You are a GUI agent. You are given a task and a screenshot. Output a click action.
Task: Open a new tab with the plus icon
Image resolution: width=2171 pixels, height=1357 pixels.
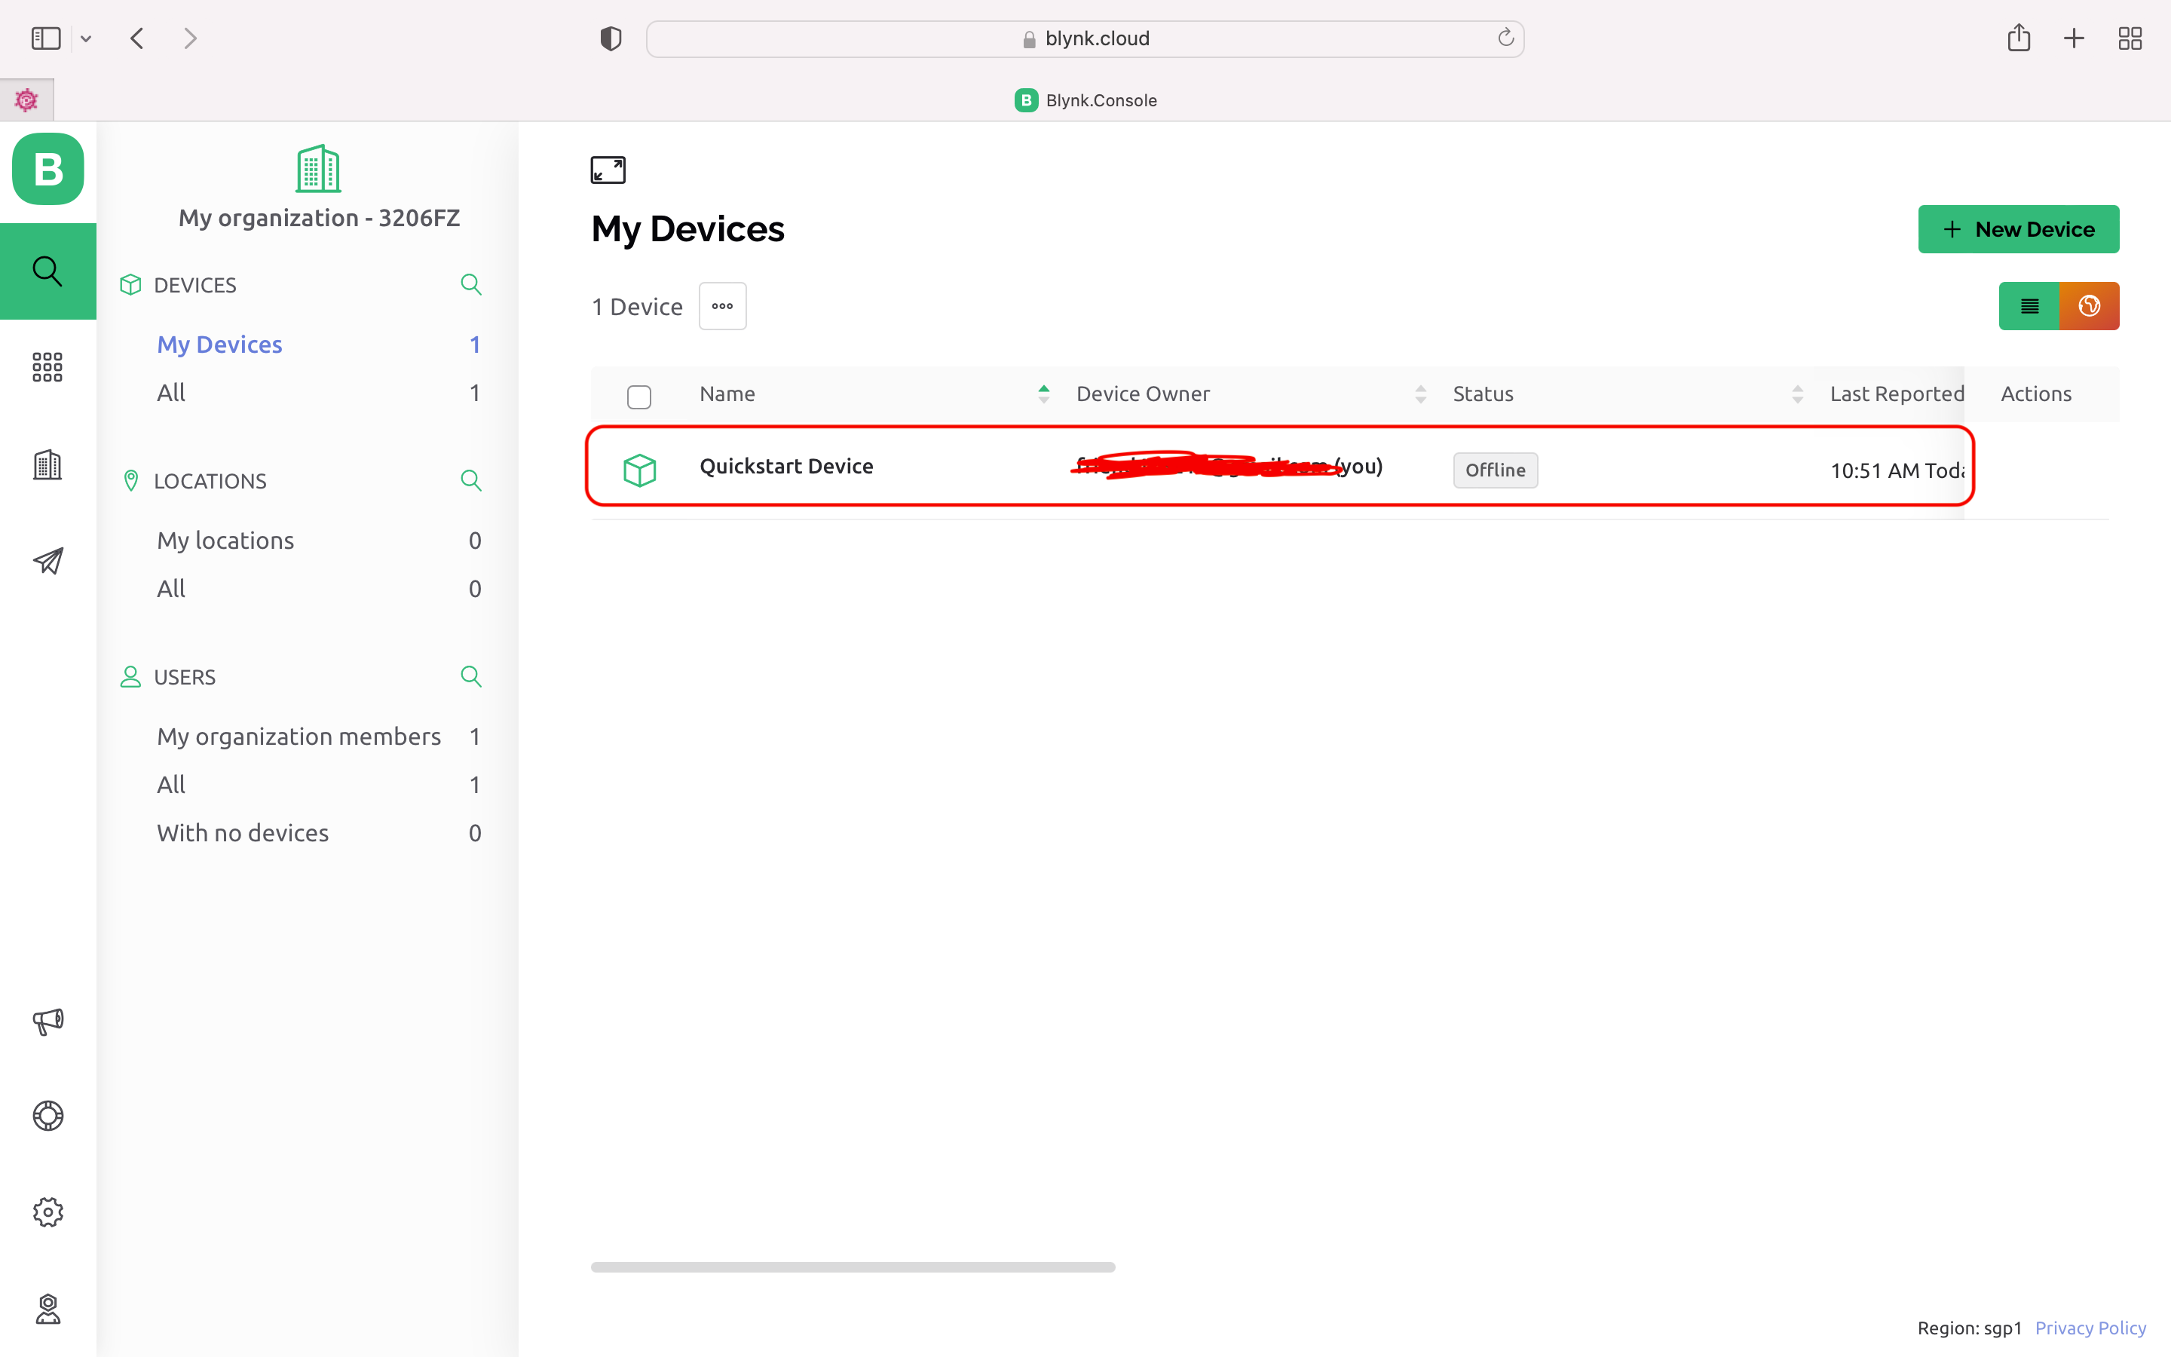(2074, 38)
